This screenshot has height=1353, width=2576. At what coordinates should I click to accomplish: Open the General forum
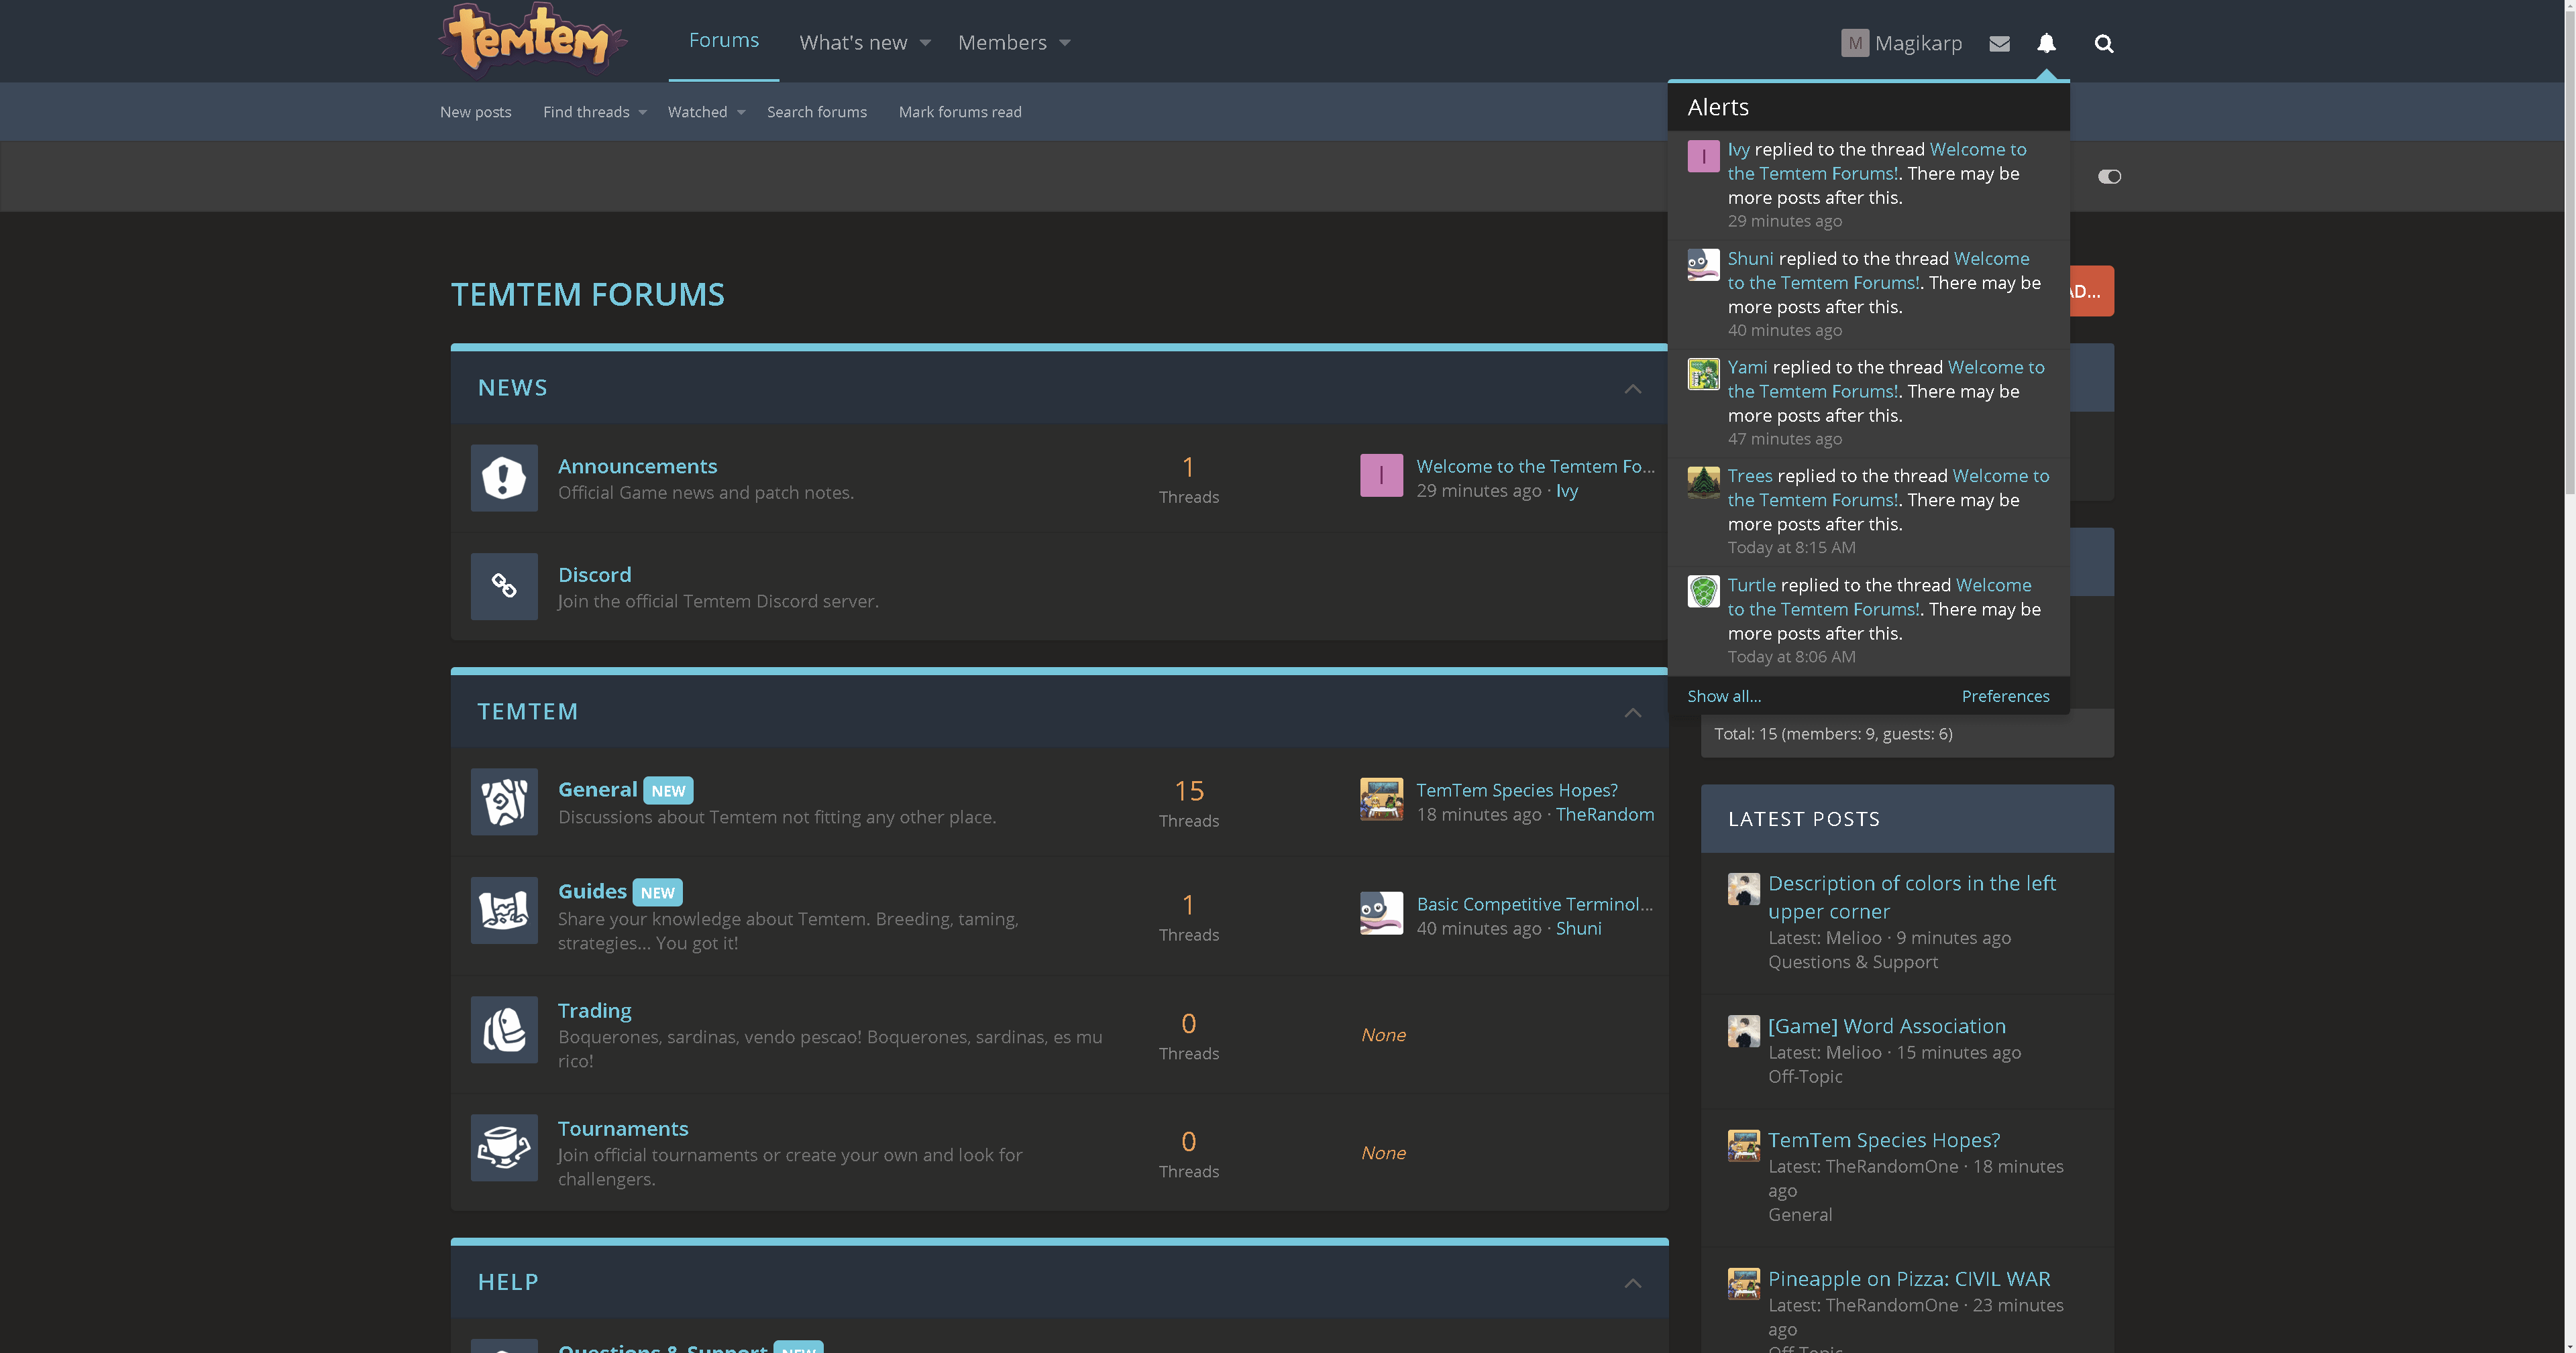point(597,789)
